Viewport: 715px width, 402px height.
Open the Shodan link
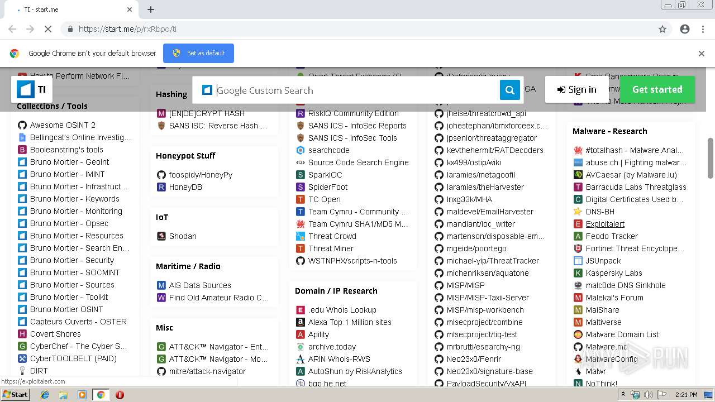pyautogui.click(x=183, y=236)
